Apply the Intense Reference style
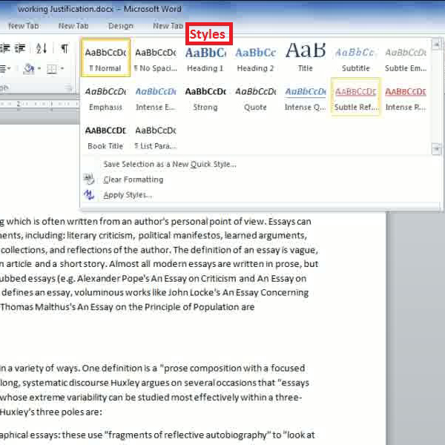Screen dimensions: 445x445 click(x=406, y=97)
